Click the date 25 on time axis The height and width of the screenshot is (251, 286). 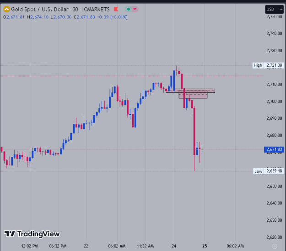point(205,246)
